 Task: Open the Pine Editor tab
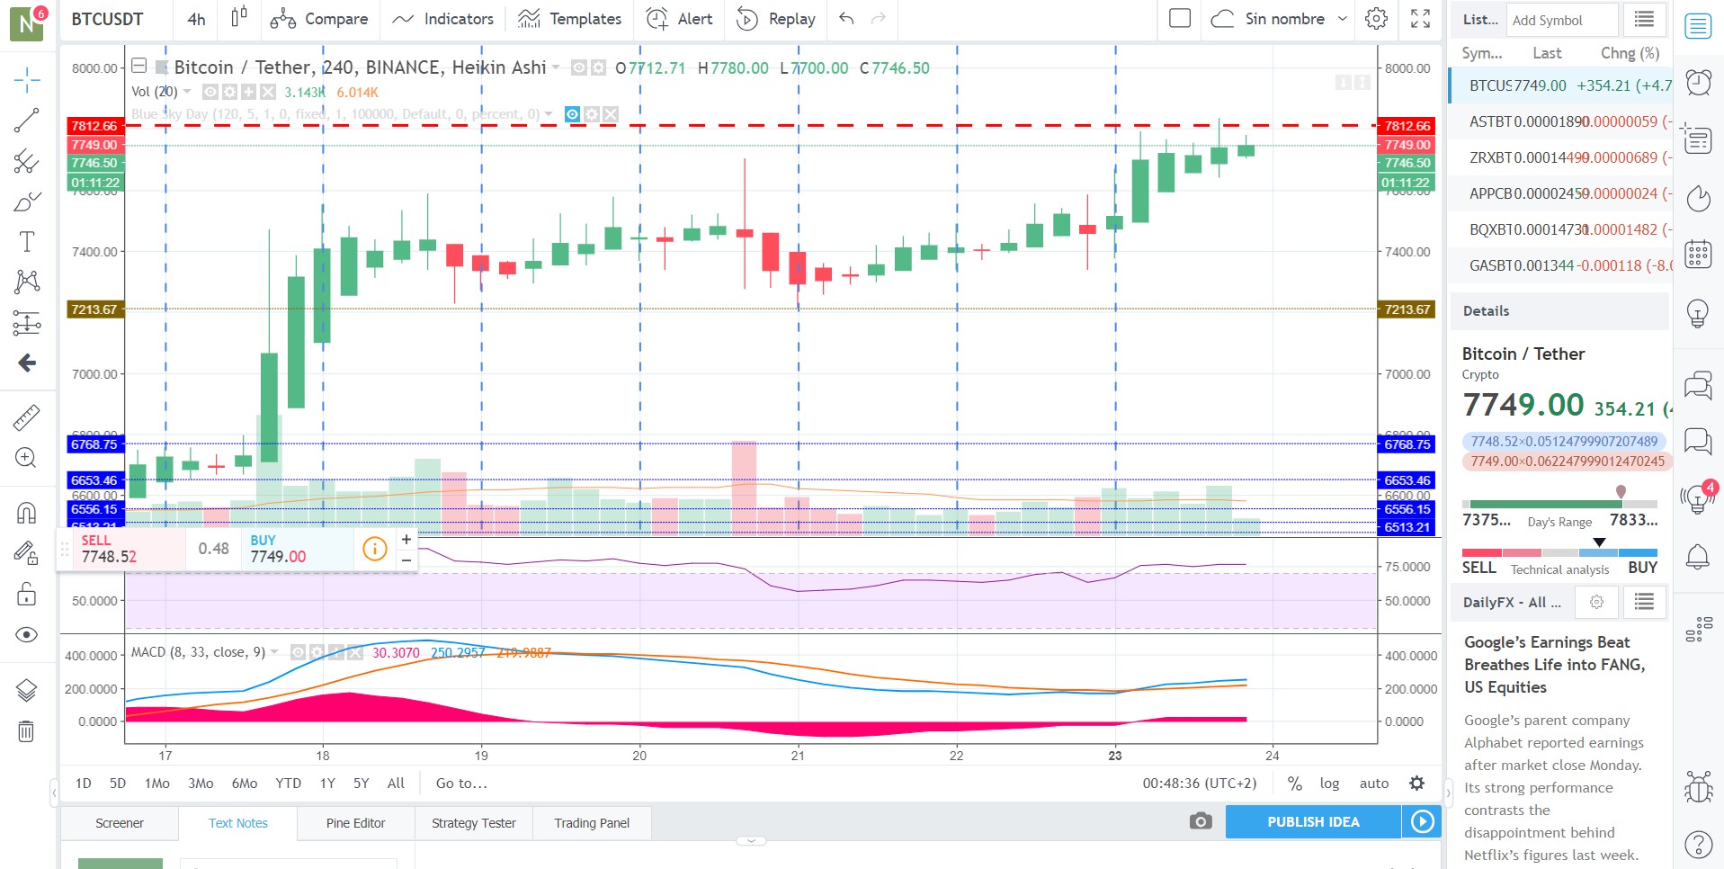pos(356,823)
